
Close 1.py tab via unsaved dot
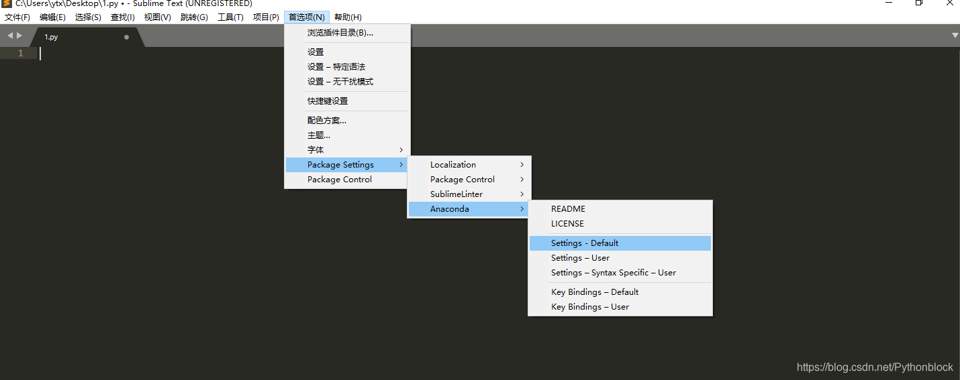126,37
